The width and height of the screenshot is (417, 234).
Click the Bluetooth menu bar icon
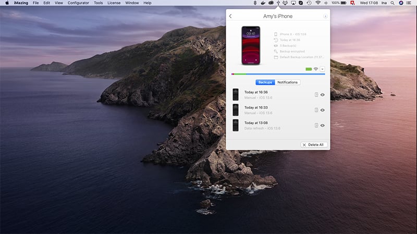coord(255,3)
